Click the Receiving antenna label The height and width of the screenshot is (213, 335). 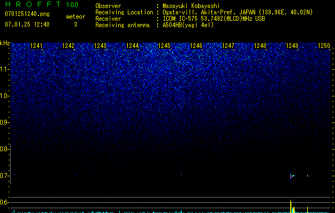122,25
